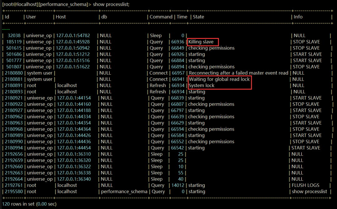Click the '120 rows in set (0.00 sec)' text
The width and height of the screenshot is (337, 209).
29,204
